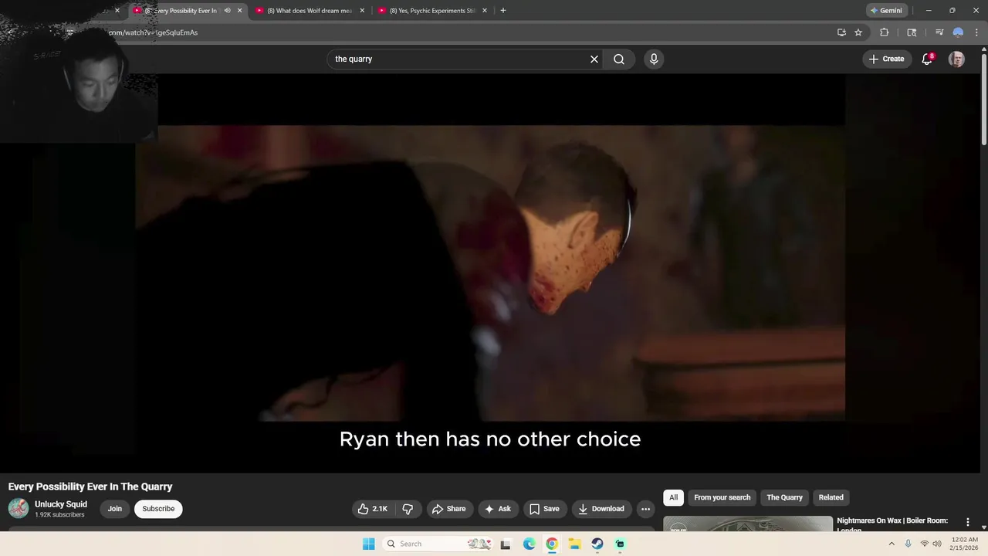Save the video to a playlist
This screenshot has height=556, width=988.
544,509
